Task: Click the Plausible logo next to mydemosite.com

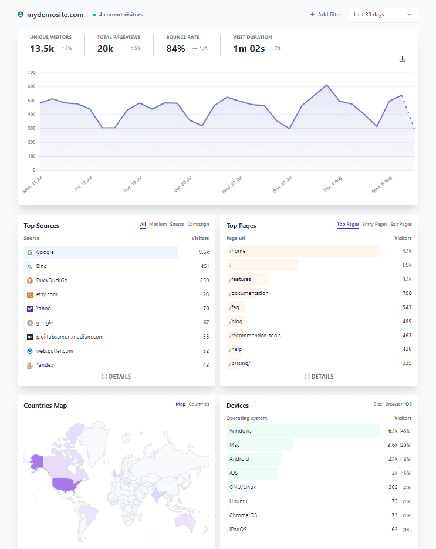Action: [x=20, y=14]
